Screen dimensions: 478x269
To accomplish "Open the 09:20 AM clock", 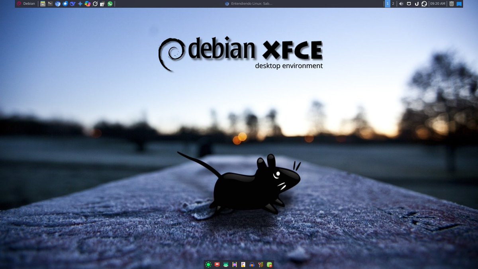I will [x=437, y=4].
